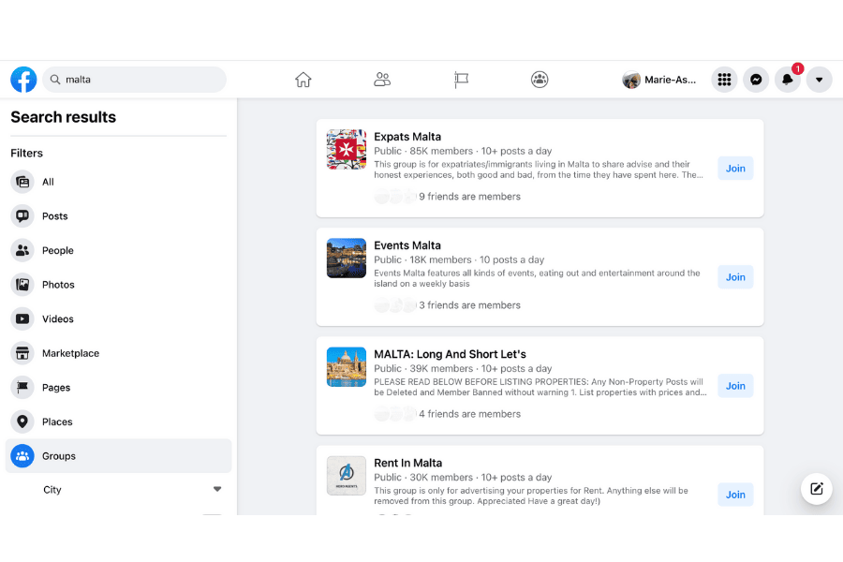Join the Events Malta group
Viewport: 843px width, 562px height.
coord(735,277)
